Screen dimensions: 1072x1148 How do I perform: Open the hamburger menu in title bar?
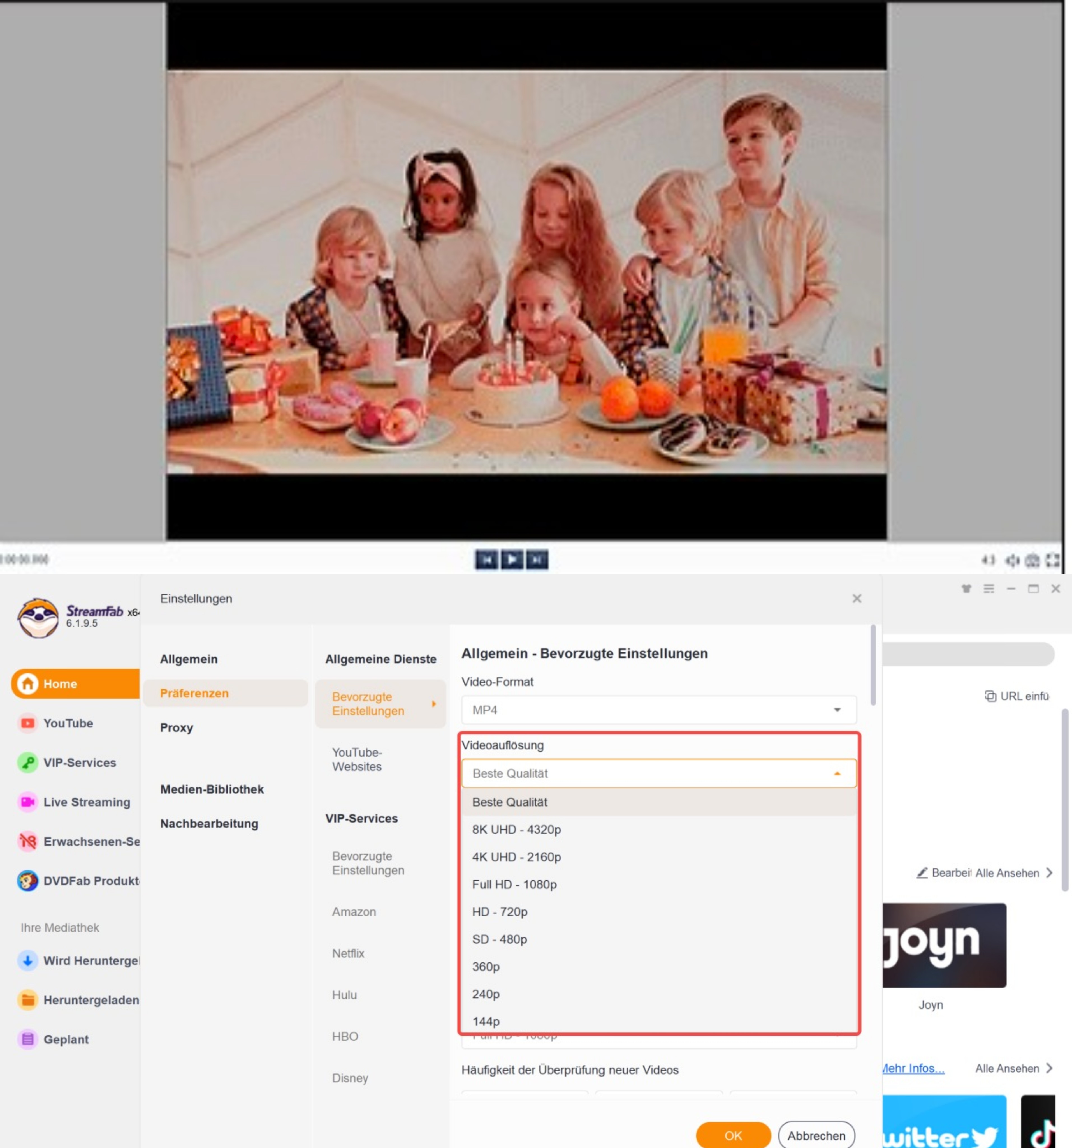(x=989, y=588)
